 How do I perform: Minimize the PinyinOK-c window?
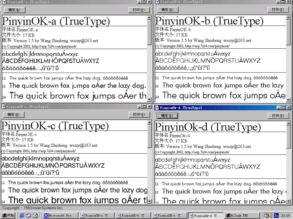click(x=139, y=107)
